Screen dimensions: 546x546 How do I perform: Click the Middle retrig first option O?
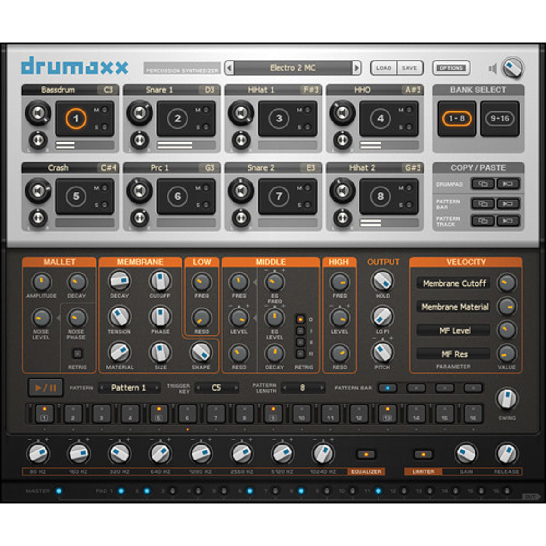tap(300, 319)
